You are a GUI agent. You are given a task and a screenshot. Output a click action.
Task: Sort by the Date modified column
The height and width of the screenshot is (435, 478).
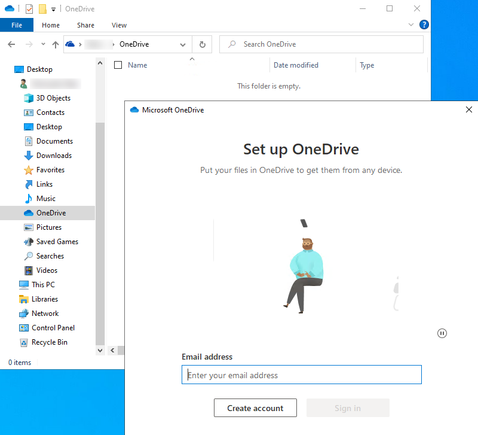point(296,65)
